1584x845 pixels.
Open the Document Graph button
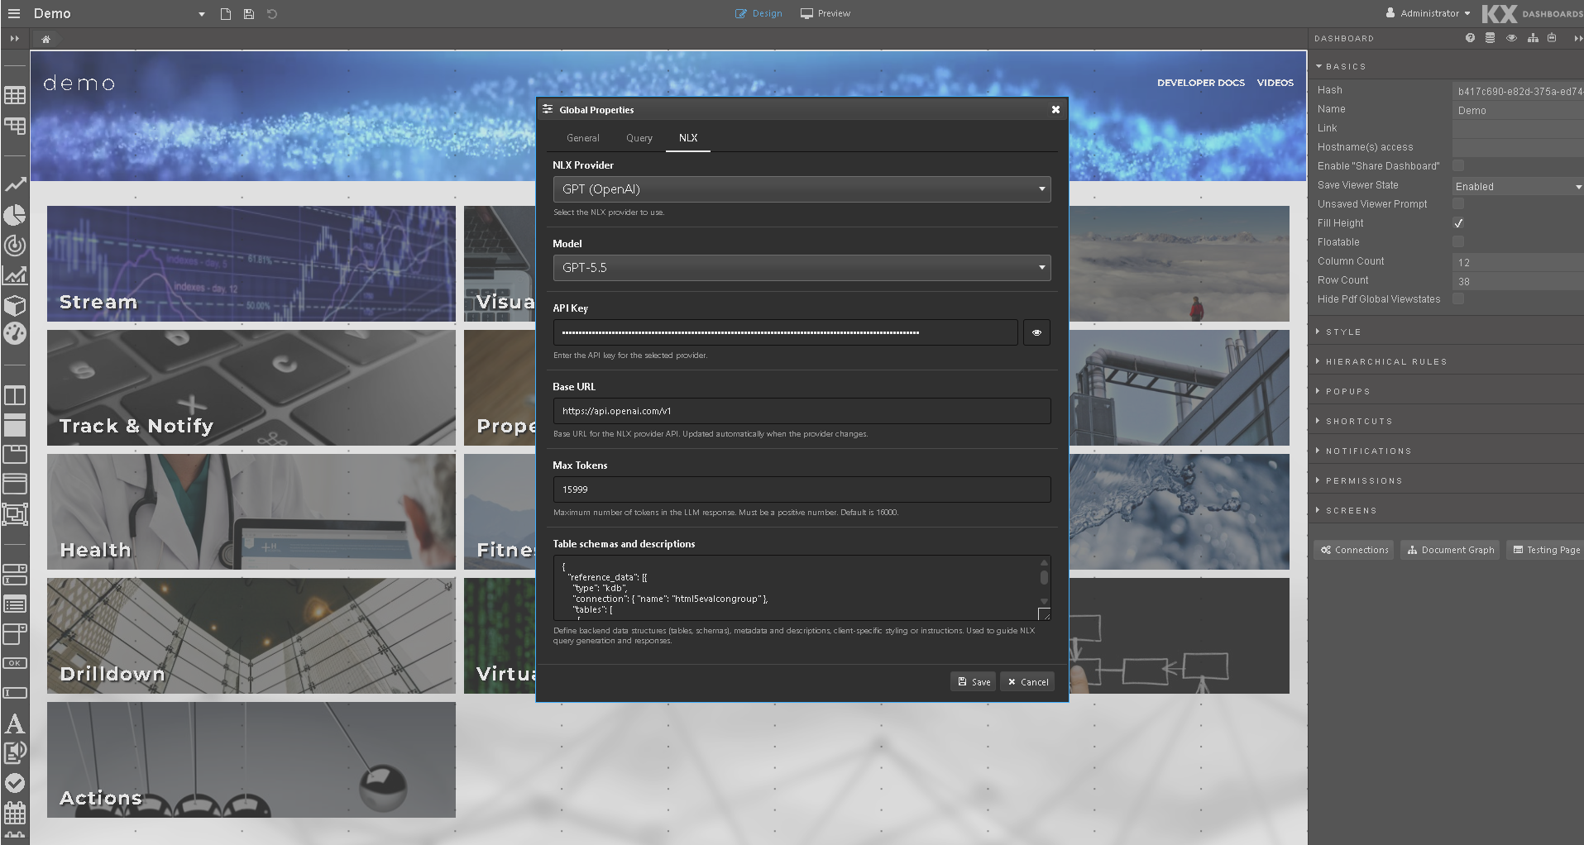(1451, 550)
